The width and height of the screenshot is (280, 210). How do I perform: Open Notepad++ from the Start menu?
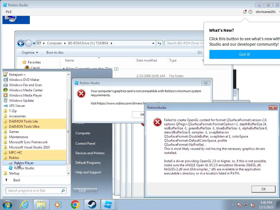point(35,75)
